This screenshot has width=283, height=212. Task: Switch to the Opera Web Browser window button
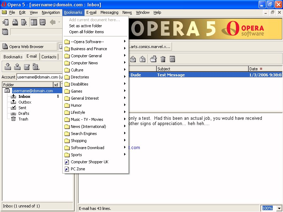pyautogui.click(x=29, y=47)
